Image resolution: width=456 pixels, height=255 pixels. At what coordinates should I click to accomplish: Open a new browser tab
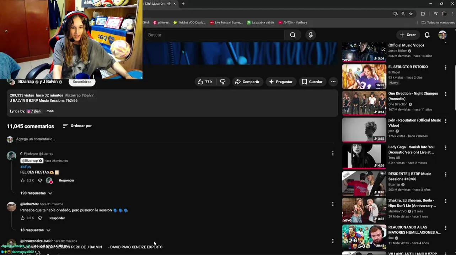[183, 4]
